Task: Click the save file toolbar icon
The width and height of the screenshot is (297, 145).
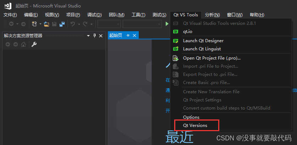Action: 54,24
